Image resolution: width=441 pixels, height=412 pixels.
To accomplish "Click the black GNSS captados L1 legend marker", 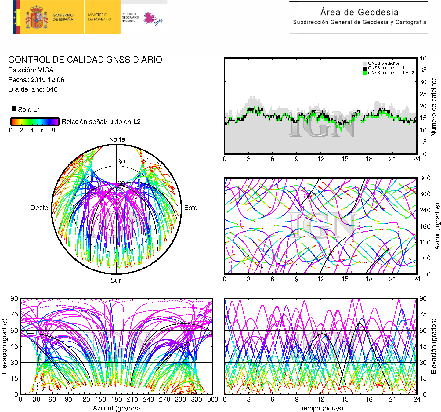I will [x=365, y=68].
